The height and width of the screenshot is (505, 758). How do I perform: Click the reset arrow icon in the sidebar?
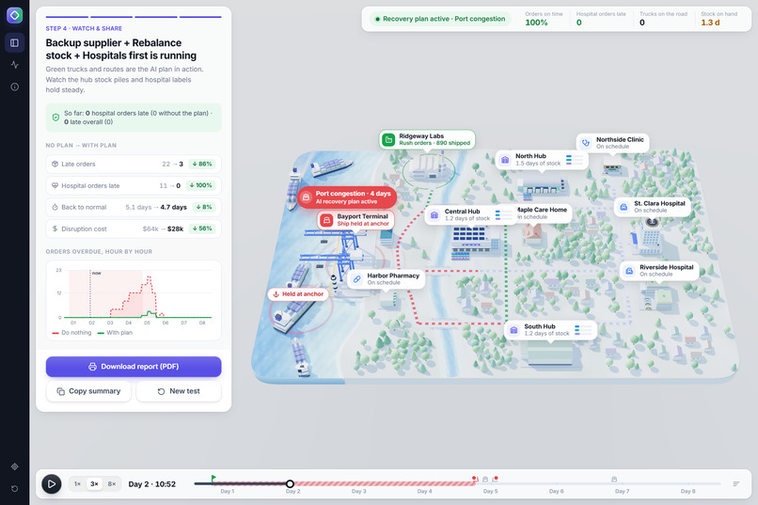pyautogui.click(x=14, y=489)
